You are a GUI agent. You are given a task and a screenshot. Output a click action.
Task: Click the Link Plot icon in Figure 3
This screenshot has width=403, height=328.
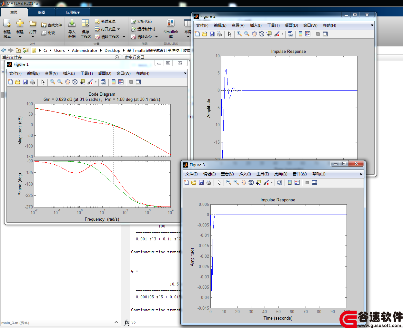pos(279,182)
